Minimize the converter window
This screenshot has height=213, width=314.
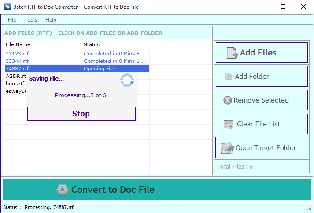[263, 7]
